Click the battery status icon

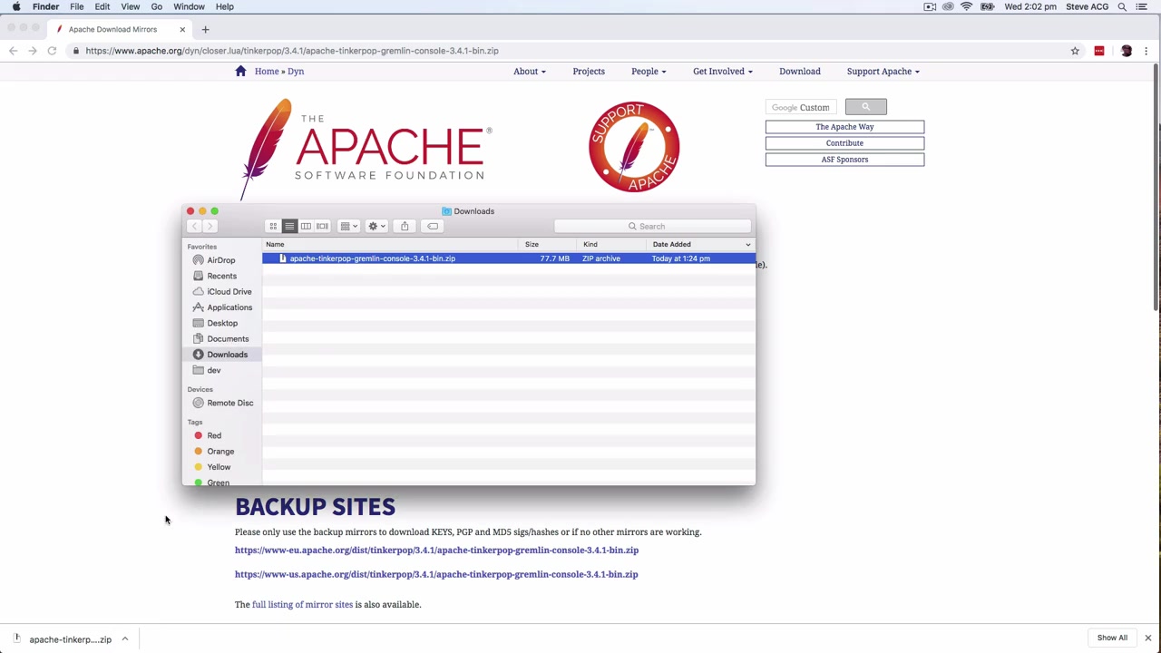(987, 6)
